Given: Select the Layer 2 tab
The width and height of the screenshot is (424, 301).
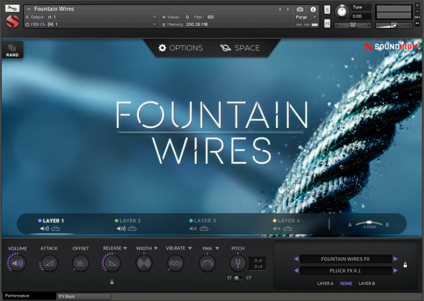Looking at the screenshot, I should tap(128, 220).
